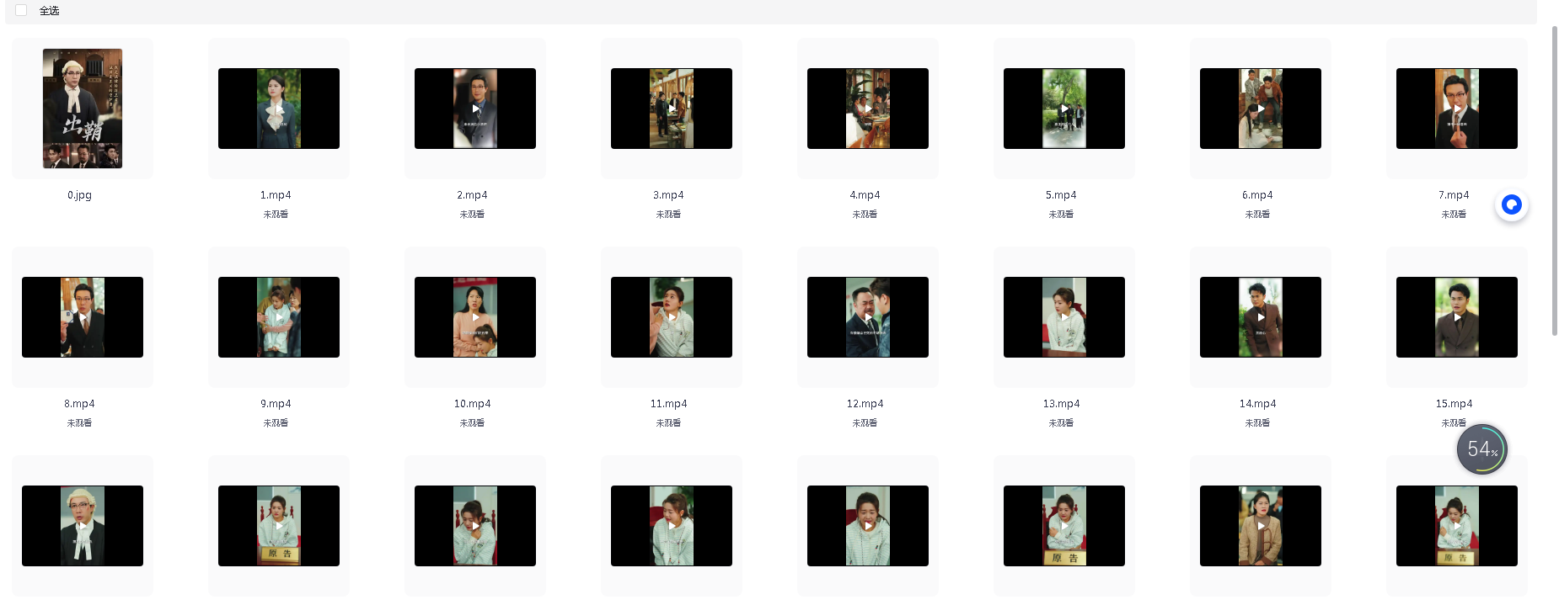Screen dimensions: 1559x605
Task: Click the 未观看 status under 5.mp4
Action: click(1061, 215)
